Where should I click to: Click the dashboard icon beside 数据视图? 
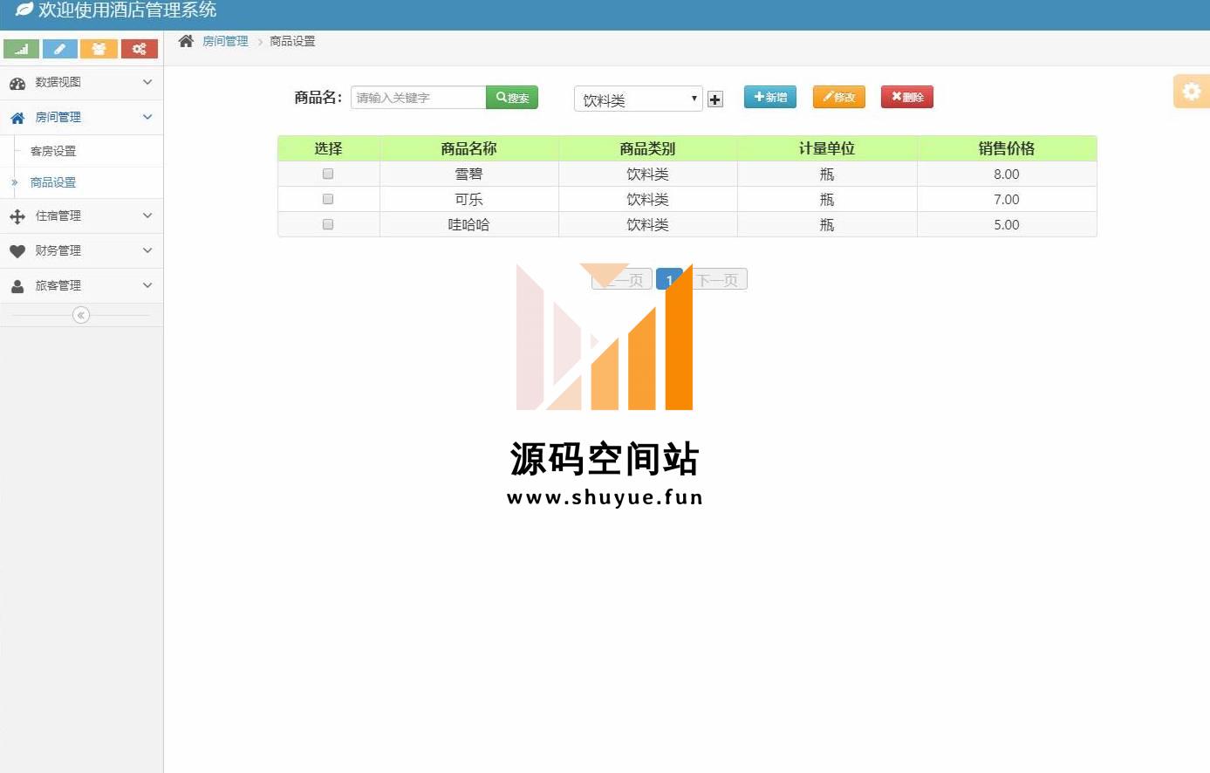[x=17, y=83]
